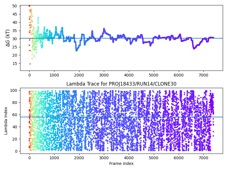Screen dimensions: 227x170
Task: Select the 50 tick label on the ΔG axis
Action: pyautogui.click(x=15, y=6)
